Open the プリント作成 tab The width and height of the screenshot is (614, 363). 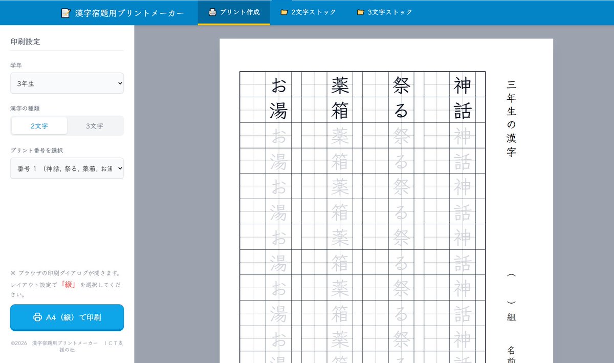pyautogui.click(x=234, y=12)
